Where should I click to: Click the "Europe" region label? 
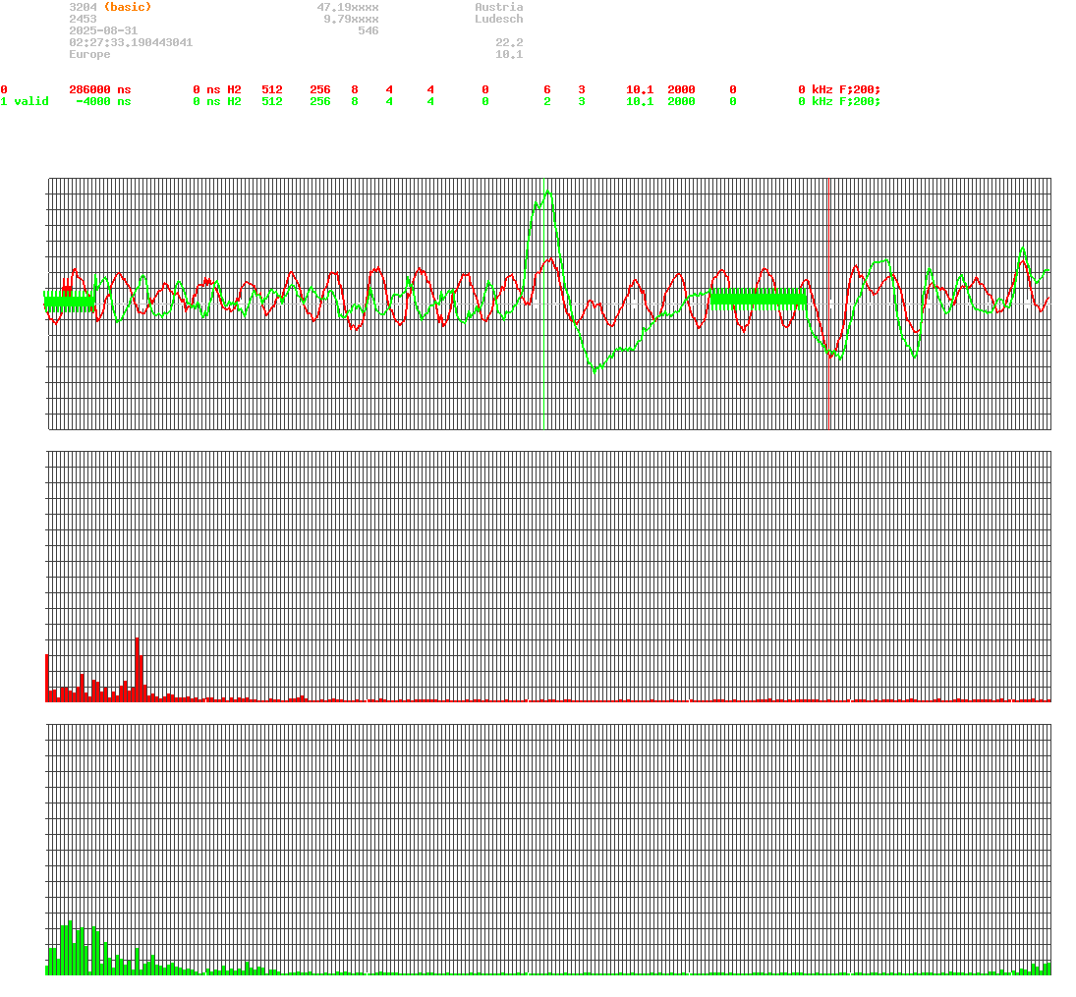[89, 54]
